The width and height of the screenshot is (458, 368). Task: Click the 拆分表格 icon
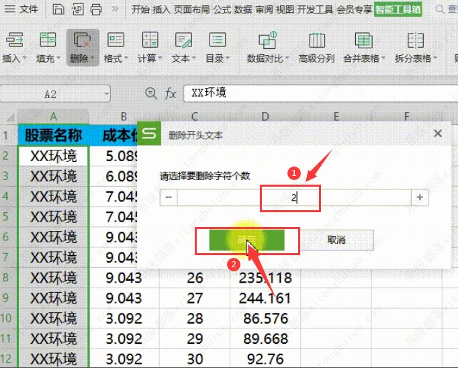coord(415,40)
